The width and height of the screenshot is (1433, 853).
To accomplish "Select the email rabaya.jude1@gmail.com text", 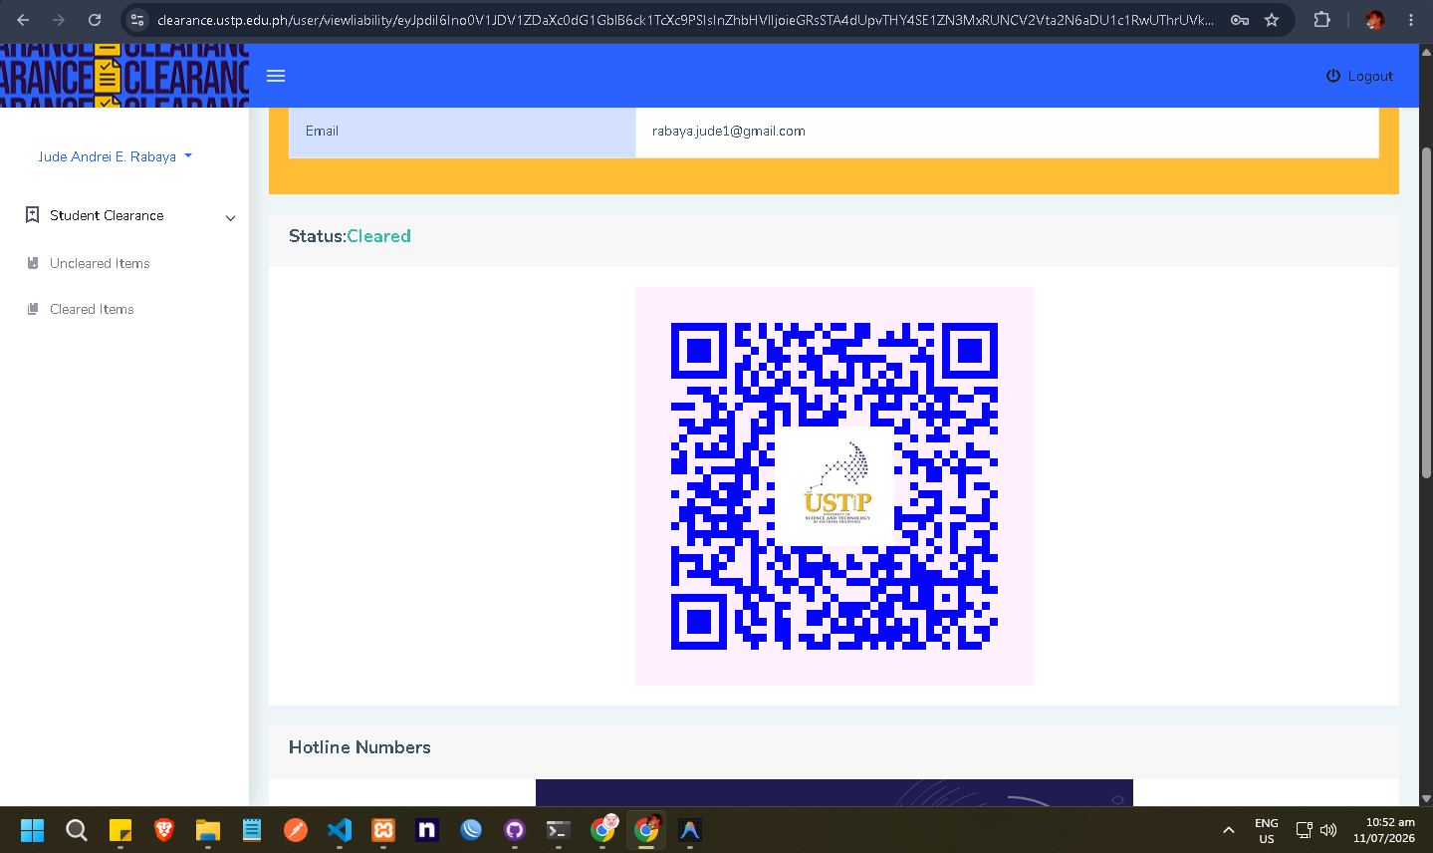I will pyautogui.click(x=729, y=131).
